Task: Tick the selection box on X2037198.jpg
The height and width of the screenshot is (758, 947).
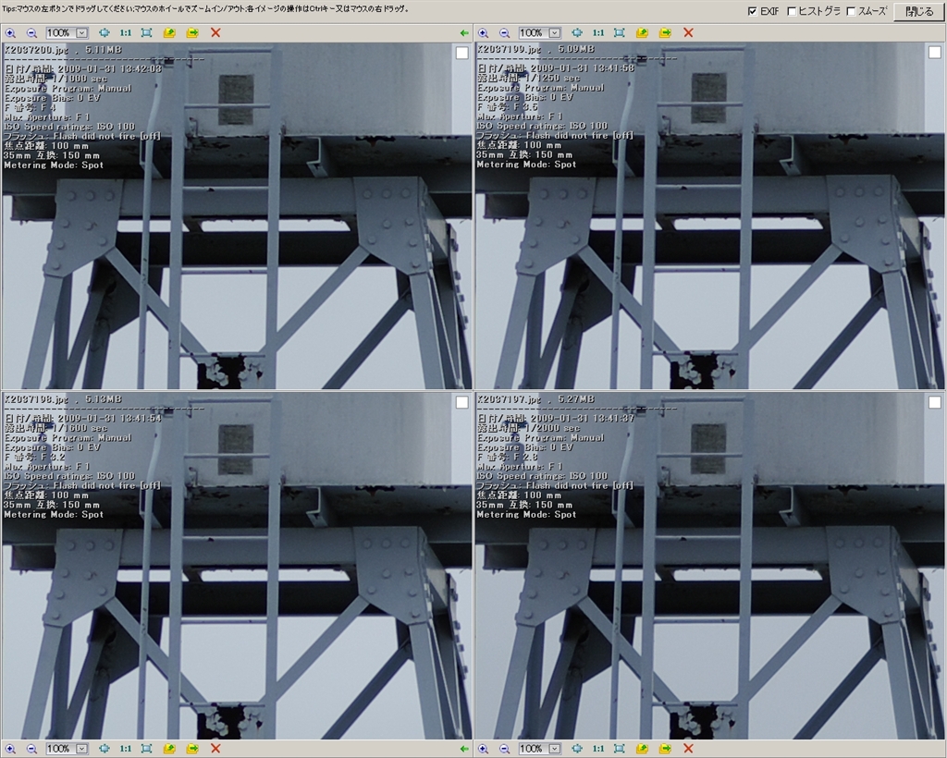Action: (x=462, y=402)
